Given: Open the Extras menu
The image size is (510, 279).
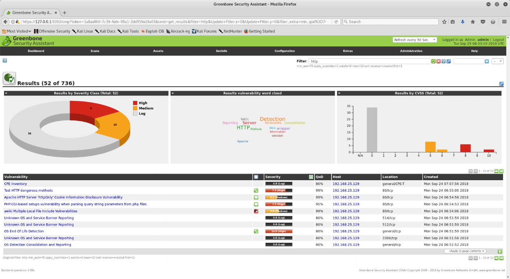Looking at the screenshot, I should 348,51.
